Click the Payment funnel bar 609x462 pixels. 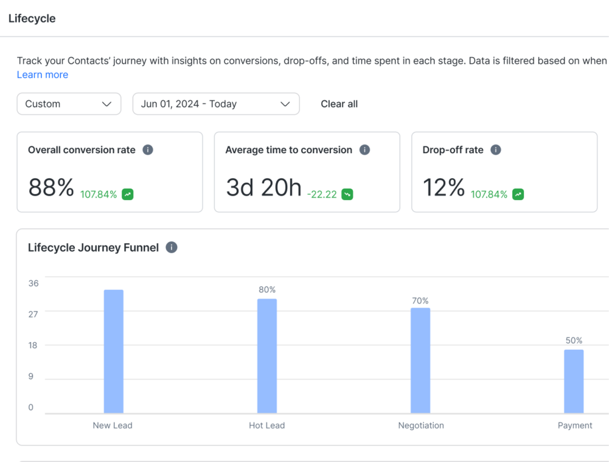pyautogui.click(x=574, y=381)
